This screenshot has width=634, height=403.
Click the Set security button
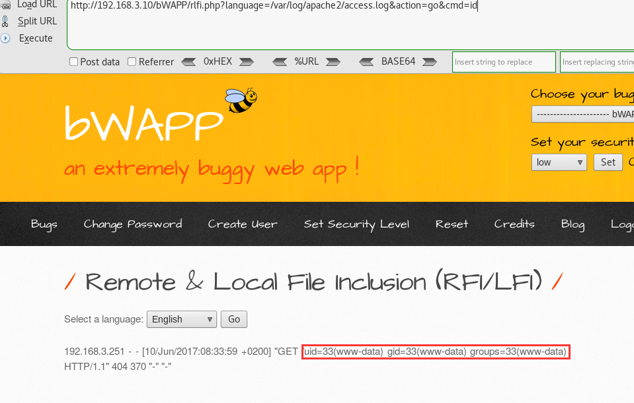click(x=608, y=162)
